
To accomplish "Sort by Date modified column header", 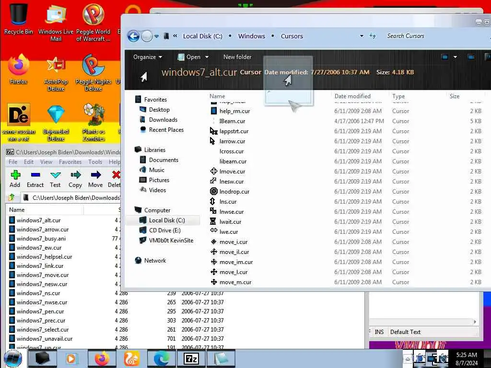I will [x=352, y=96].
